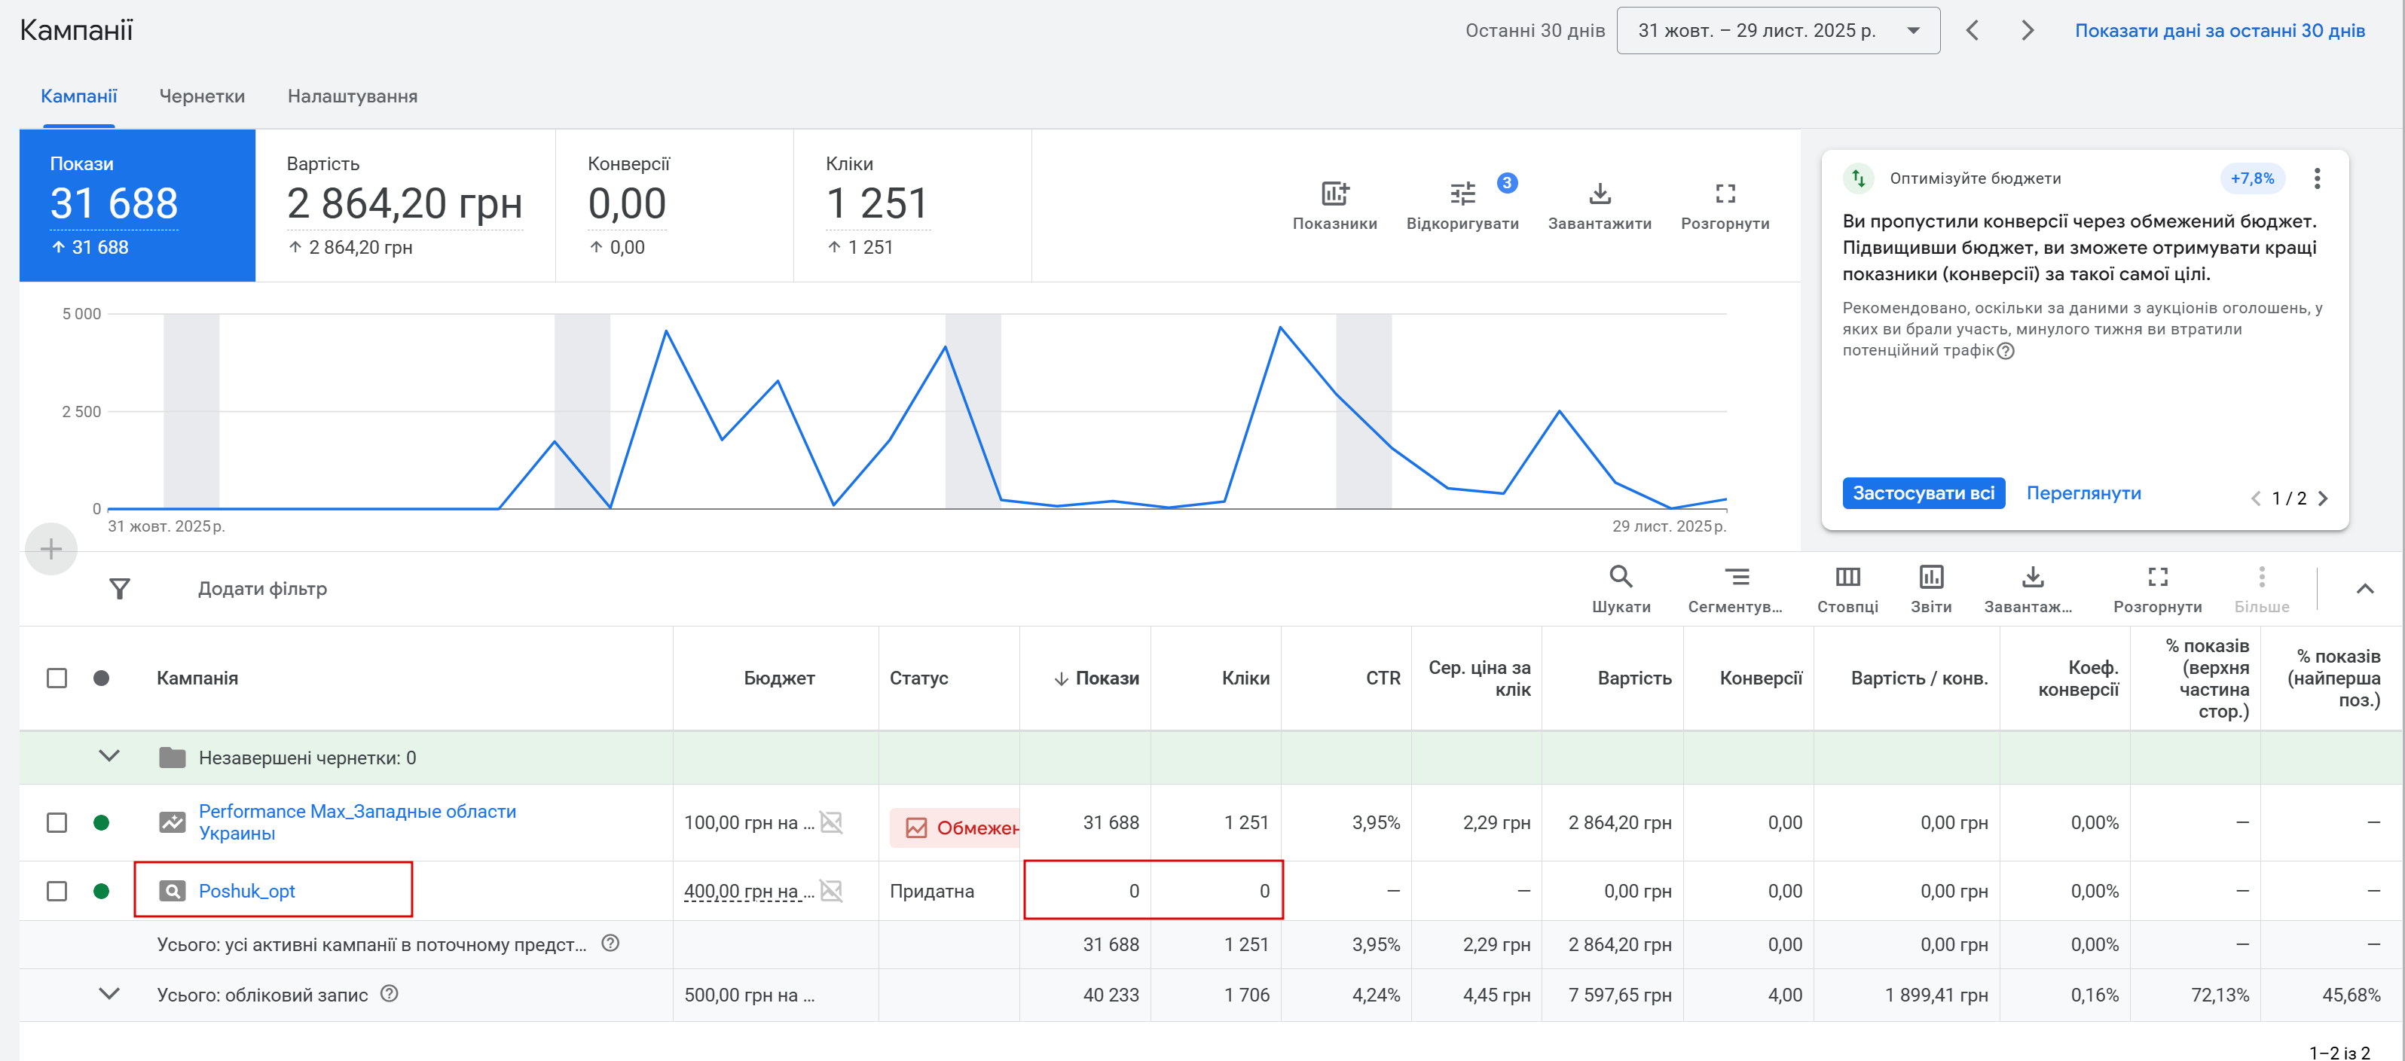Click the Шукати search icon in table toolbar
Image resolution: width=2405 pixels, height=1061 pixels.
(1621, 577)
